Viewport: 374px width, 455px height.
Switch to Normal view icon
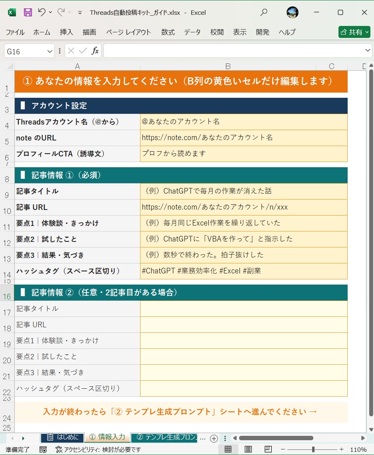(x=228, y=449)
